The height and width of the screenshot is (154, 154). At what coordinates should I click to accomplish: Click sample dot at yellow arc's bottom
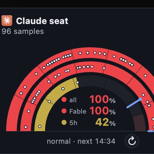(x=40, y=127)
